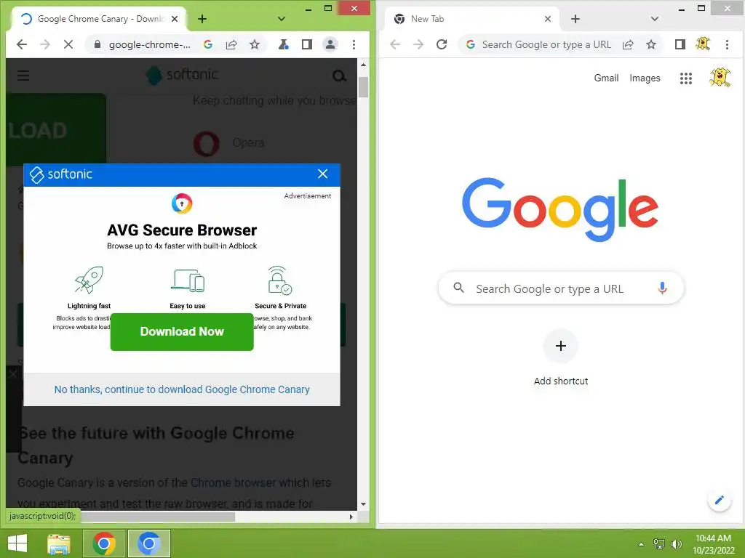745x558 pixels.
Task: Close the Softonic ad popup
Action: [322, 174]
